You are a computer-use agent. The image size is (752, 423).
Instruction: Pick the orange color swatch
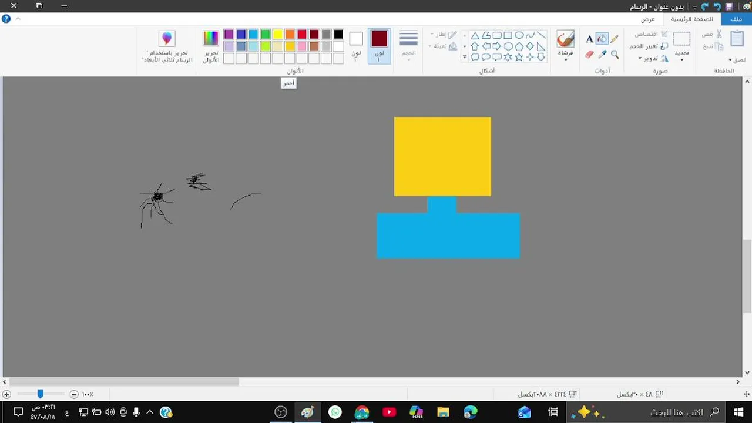(290, 35)
